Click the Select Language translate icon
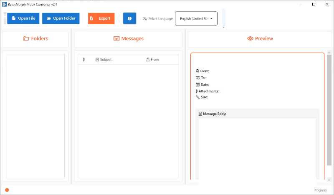This screenshot has width=334, height=195. coord(145,19)
